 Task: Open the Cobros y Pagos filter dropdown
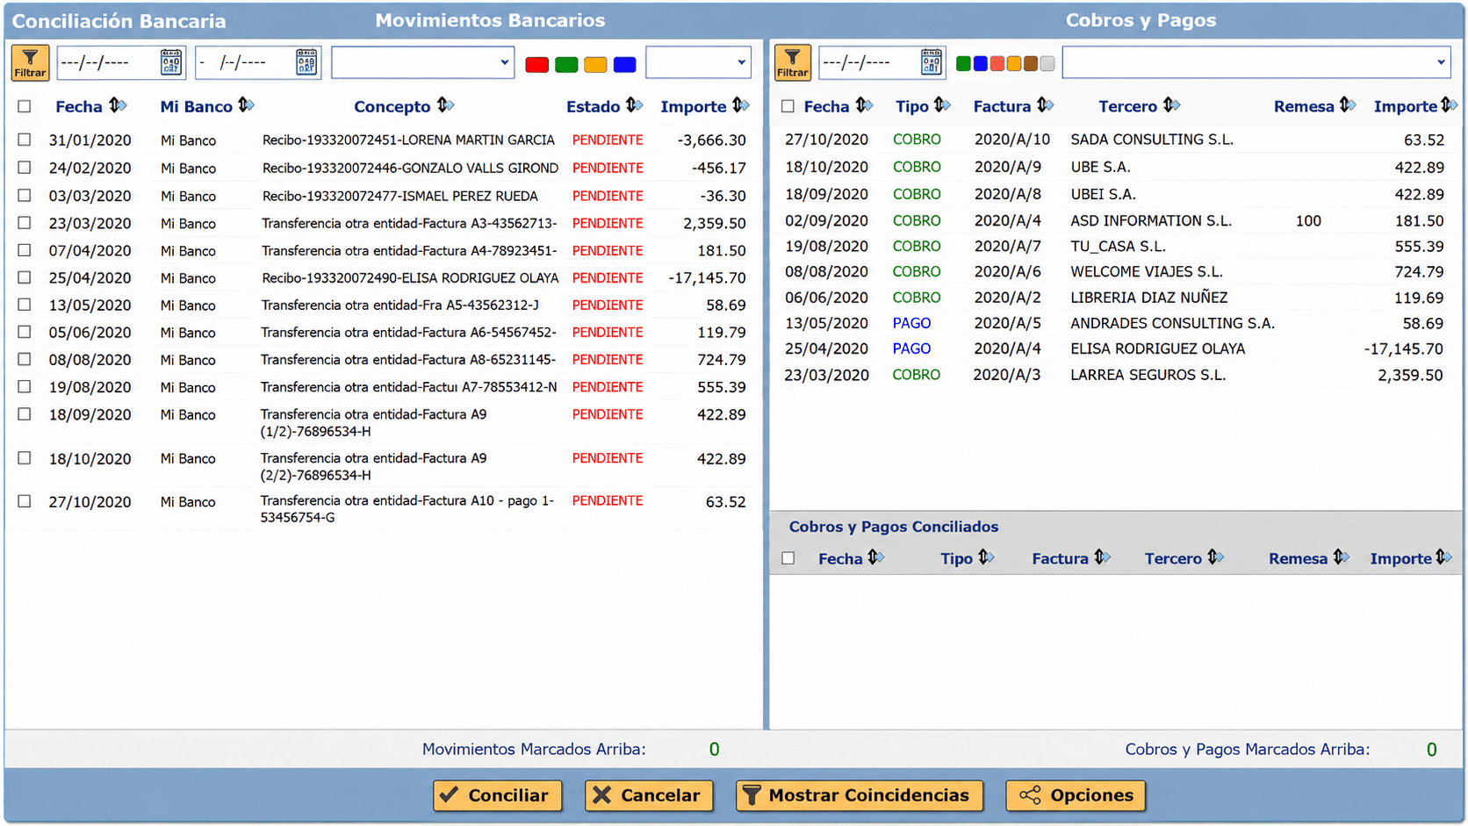pos(1256,62)
